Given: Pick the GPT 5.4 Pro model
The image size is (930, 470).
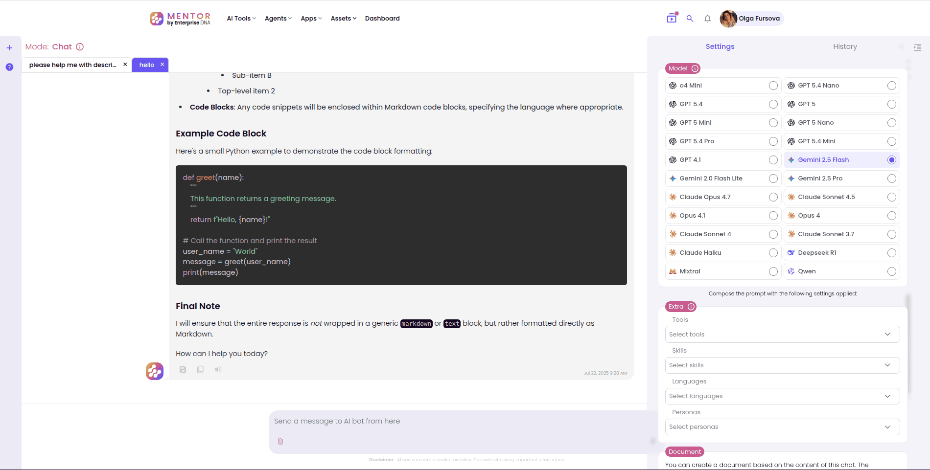Looking at the screenshot, I should [723, 141].
